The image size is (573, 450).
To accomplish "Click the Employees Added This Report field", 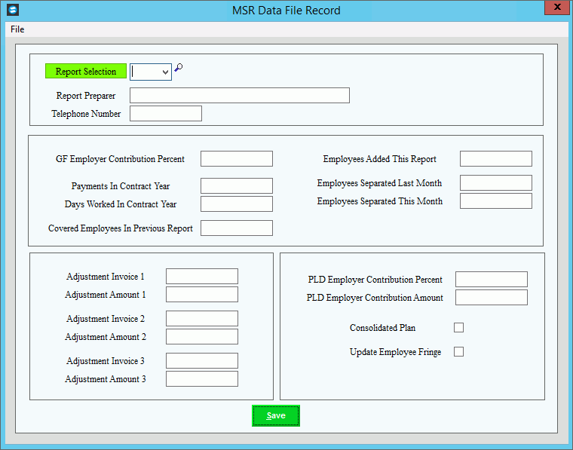I will tap(495, 159).
